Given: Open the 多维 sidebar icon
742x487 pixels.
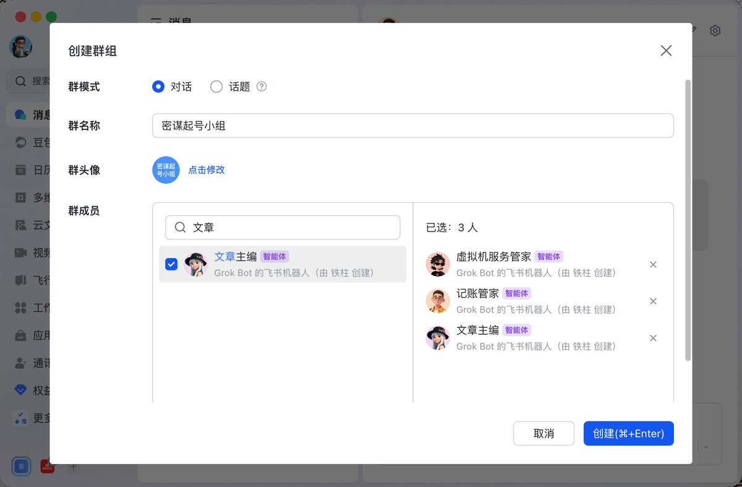Looking at the screenshot, I should 20,197.
